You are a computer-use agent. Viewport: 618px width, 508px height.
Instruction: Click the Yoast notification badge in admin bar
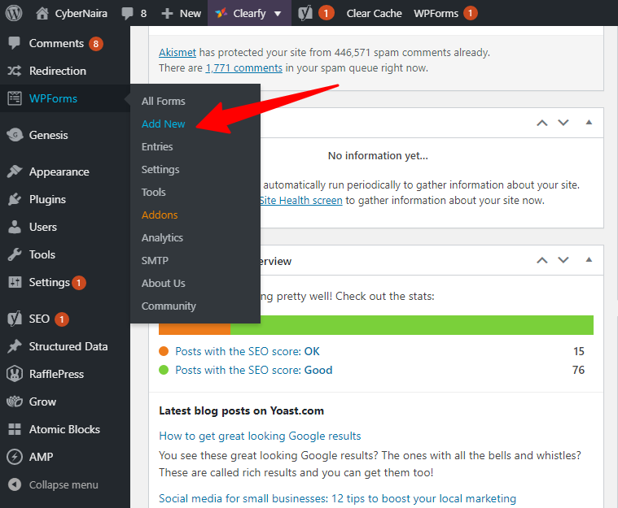[326, 13]
